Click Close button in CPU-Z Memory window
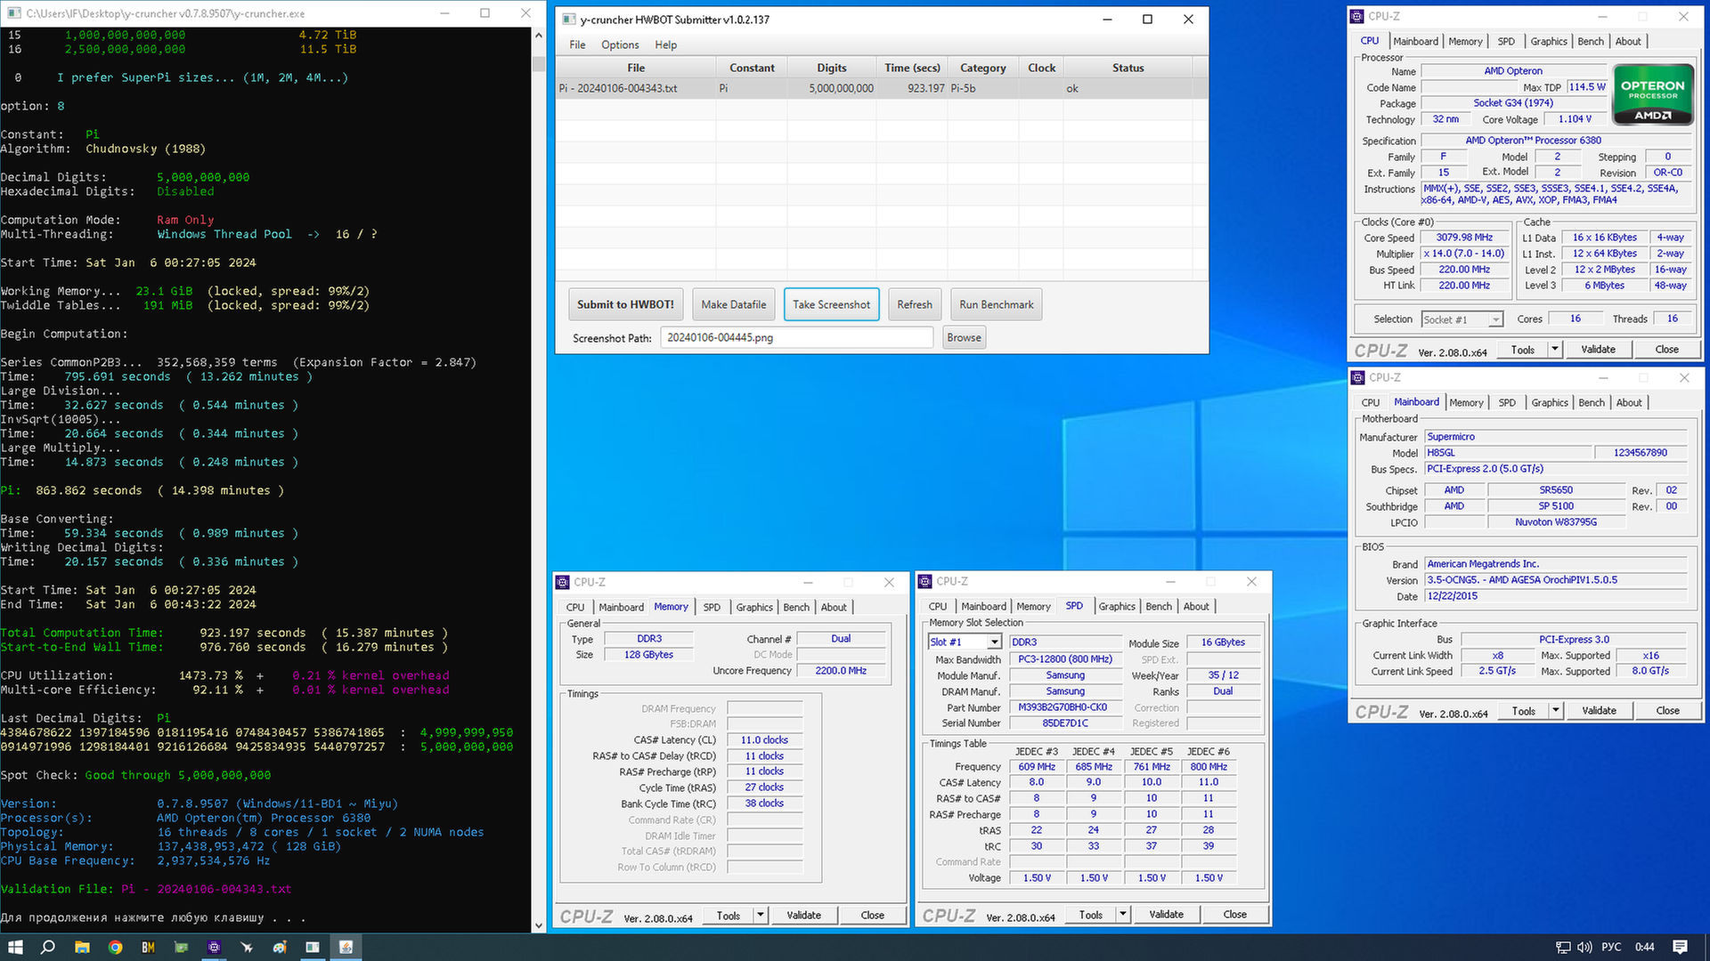This screenshot has width=1710, height=961. pyautogui.click(x=872, y=916)
